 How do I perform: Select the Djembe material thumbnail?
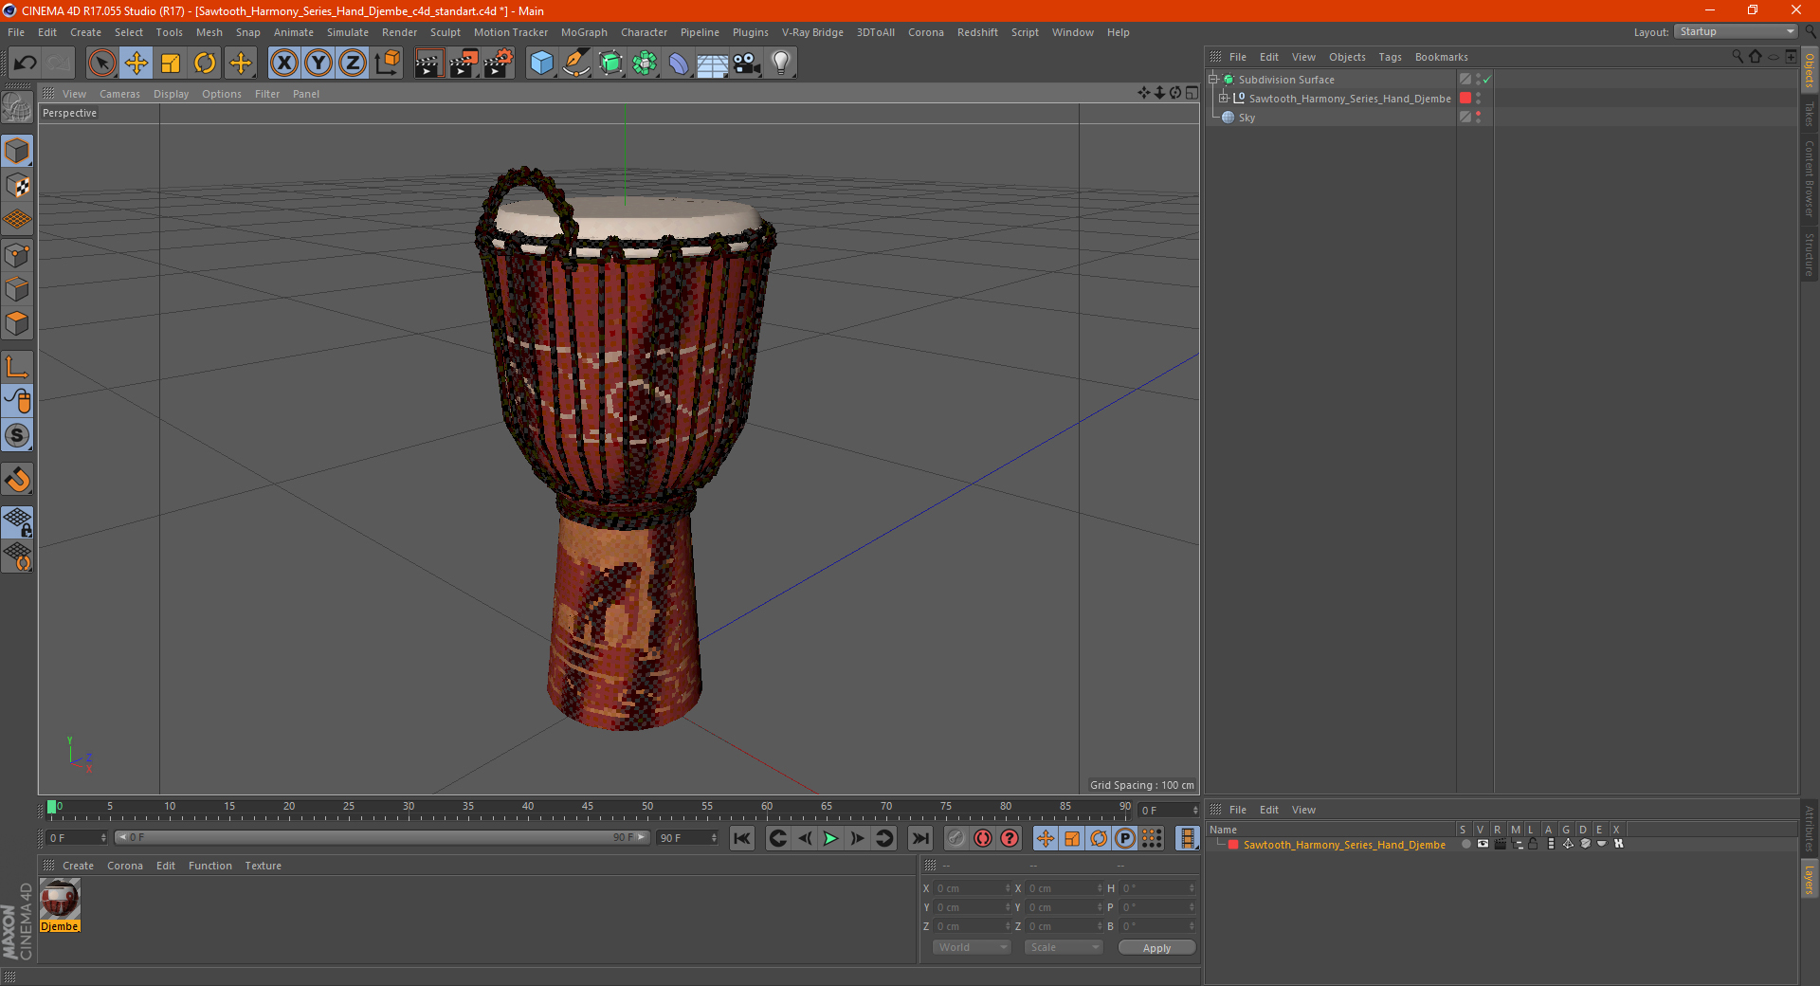tap(60, 899)
